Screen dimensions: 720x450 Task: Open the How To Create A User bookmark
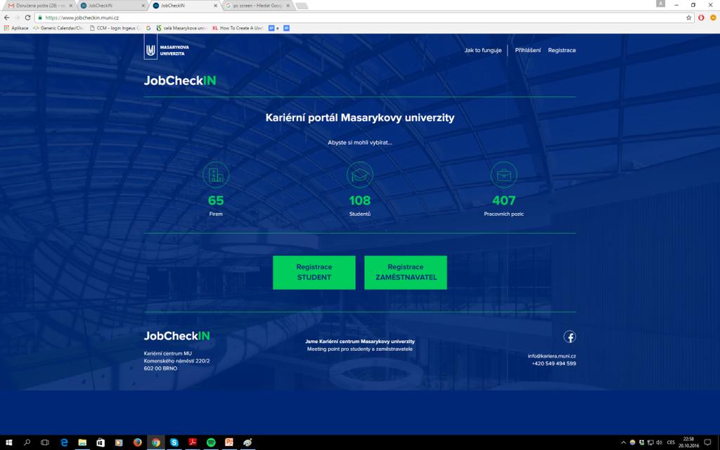tap(238, 28)
